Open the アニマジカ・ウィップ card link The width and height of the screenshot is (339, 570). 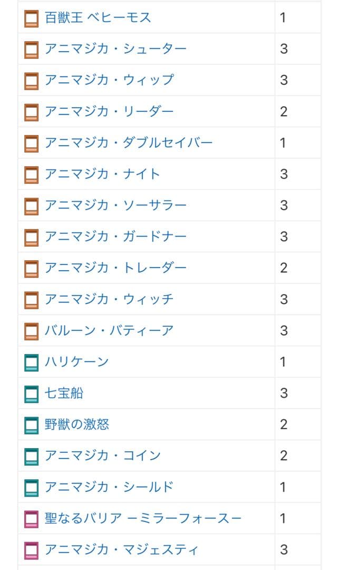[109, 80]
